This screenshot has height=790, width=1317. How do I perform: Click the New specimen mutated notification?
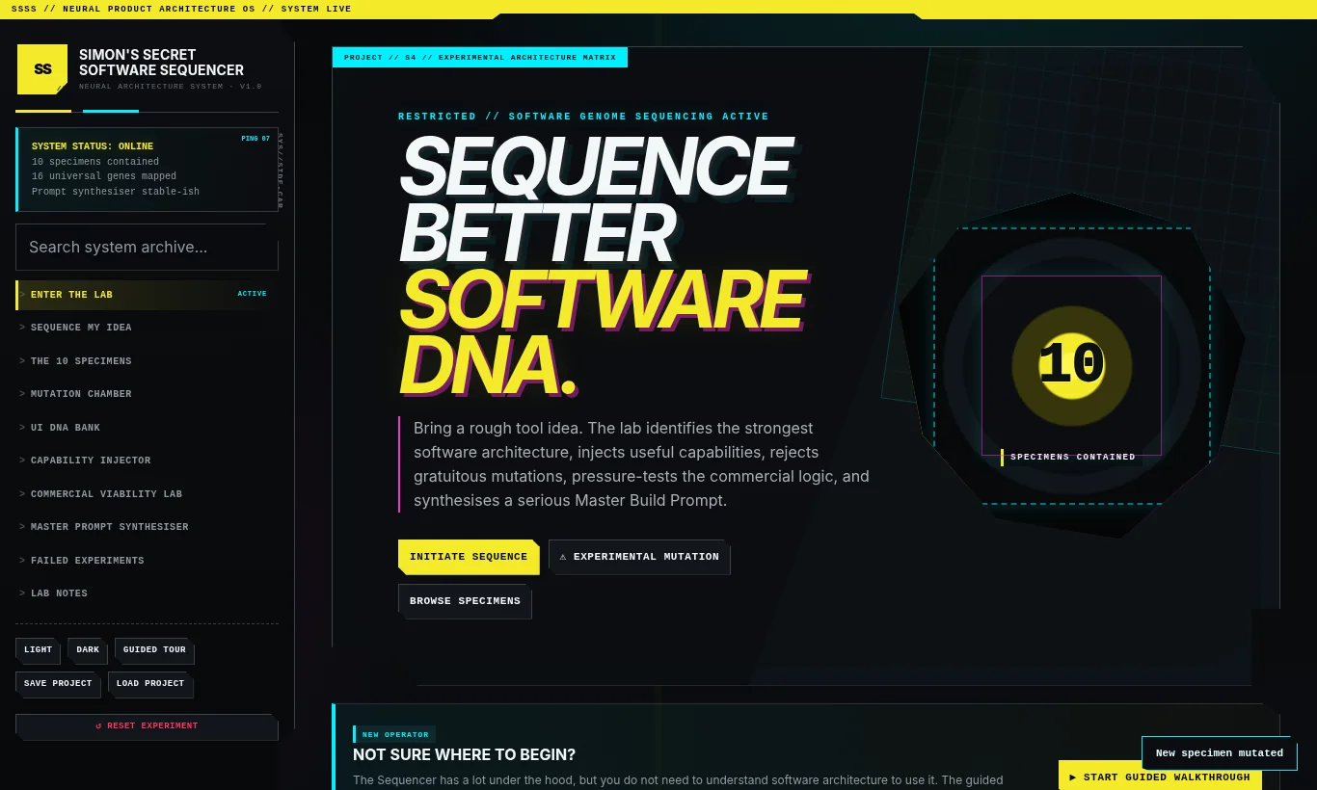(1220, 753)
